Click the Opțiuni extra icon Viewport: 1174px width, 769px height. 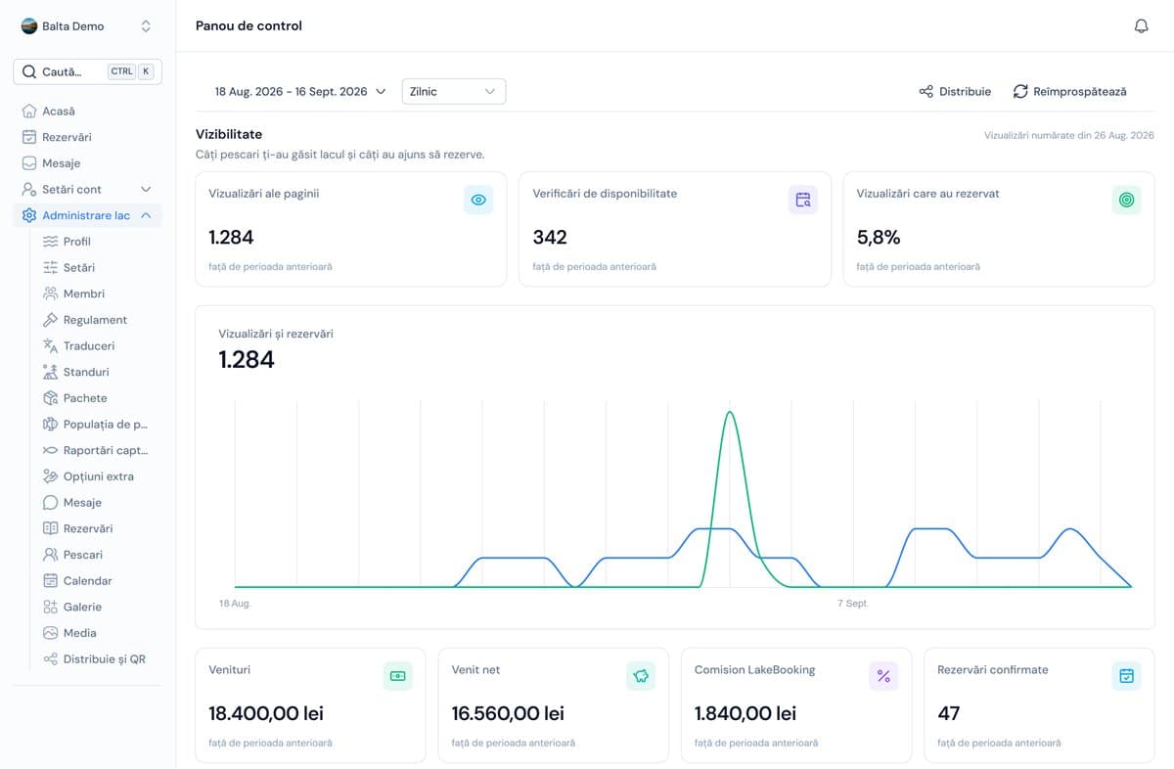(x=51, y=476)
